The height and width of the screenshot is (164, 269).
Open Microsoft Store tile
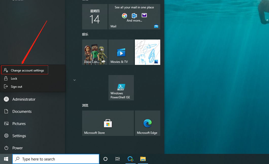coord(108,123)
